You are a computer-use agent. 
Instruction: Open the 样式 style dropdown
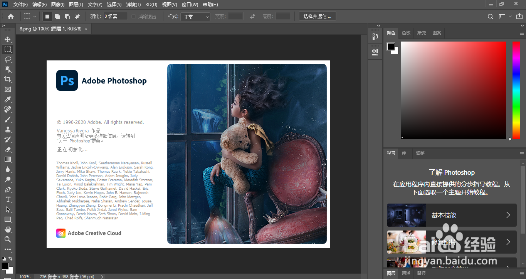[196, 17]
